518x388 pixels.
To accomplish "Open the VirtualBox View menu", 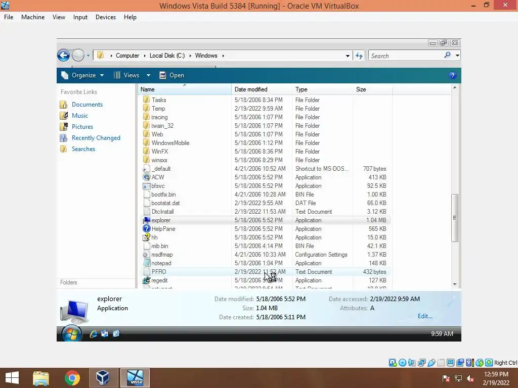I will (59, 17).
